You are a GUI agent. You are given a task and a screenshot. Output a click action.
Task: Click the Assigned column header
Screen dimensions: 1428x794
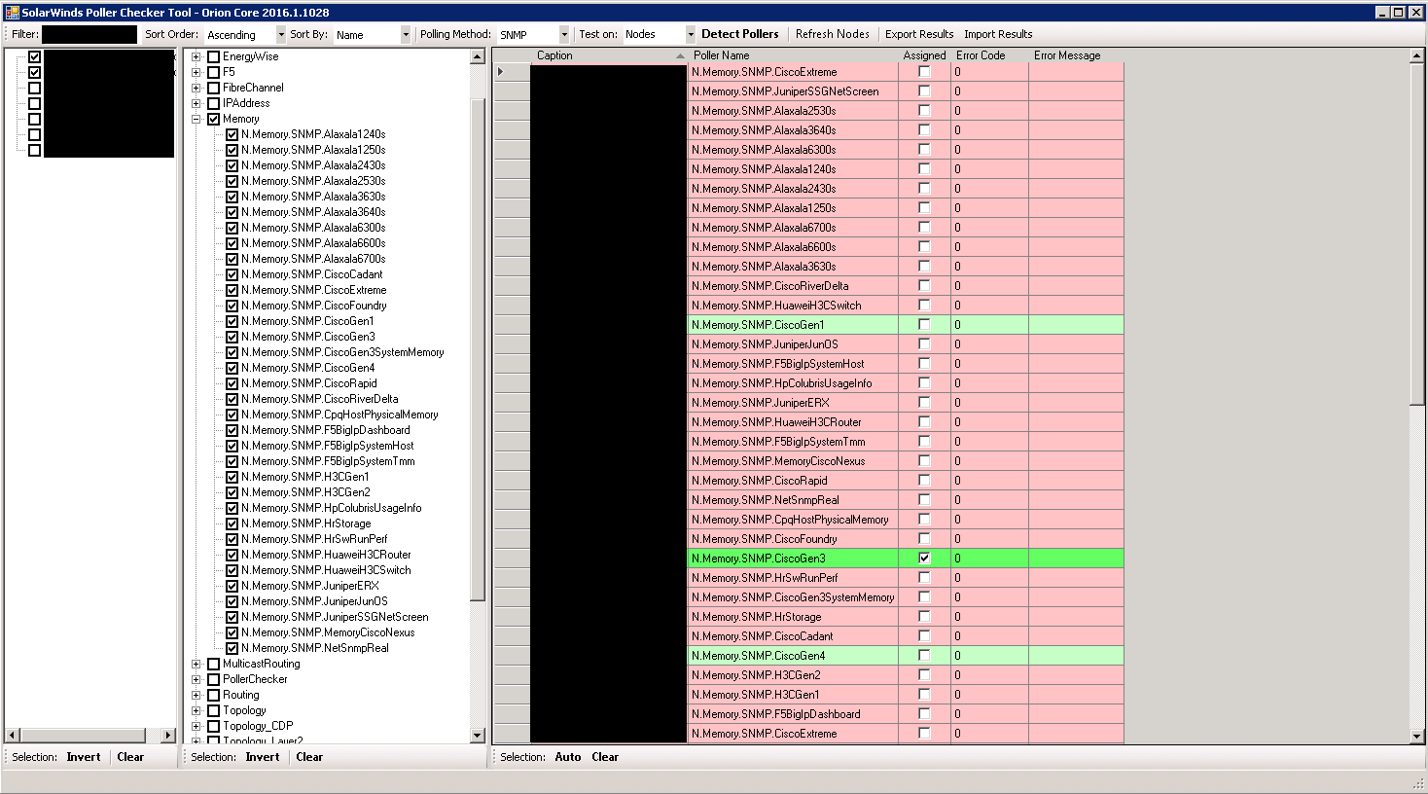924,55
